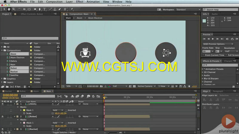
Task: Select the Eraser tool
Action: coord(59,9)
